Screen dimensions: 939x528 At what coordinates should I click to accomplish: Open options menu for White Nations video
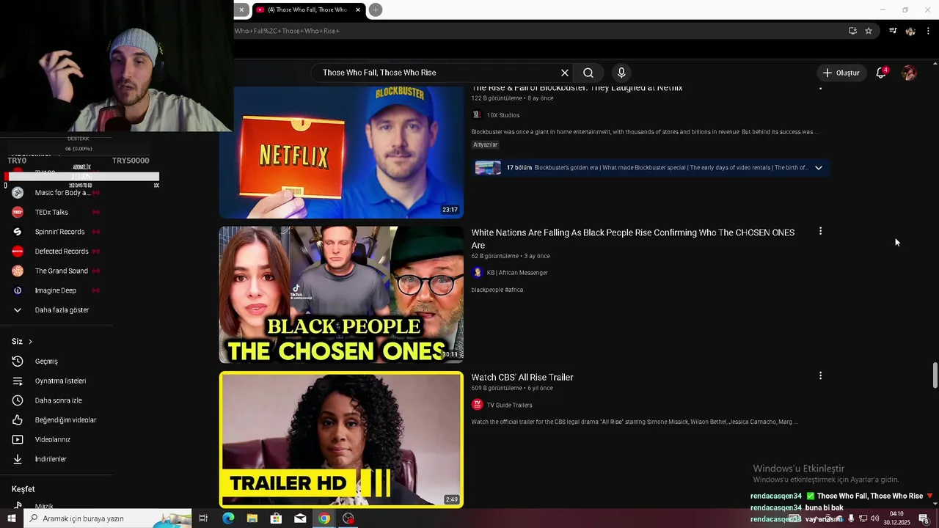pos(820,231)
